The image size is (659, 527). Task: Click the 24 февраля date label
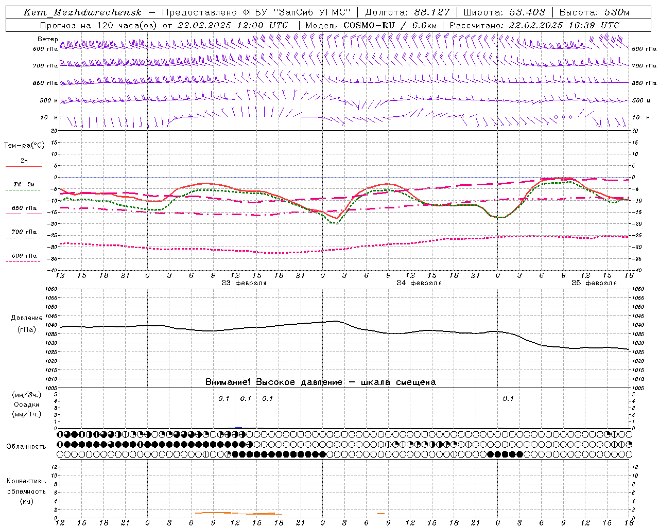point(419,283)
